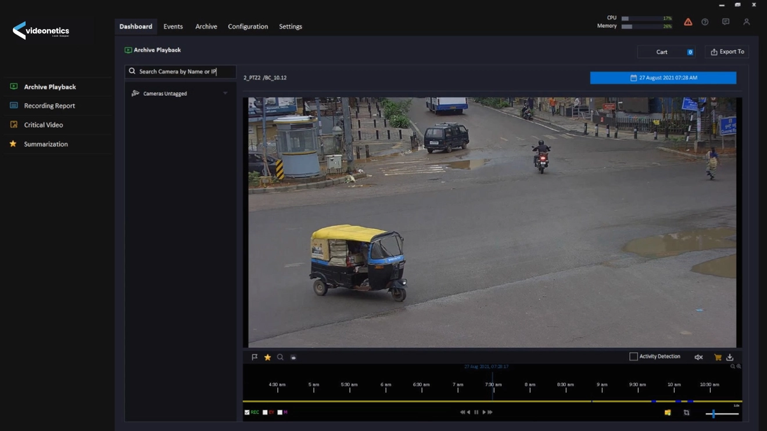The height and width of the screenshot is (431, 767).
Task: Open the user profile icon
Action: 747,22
